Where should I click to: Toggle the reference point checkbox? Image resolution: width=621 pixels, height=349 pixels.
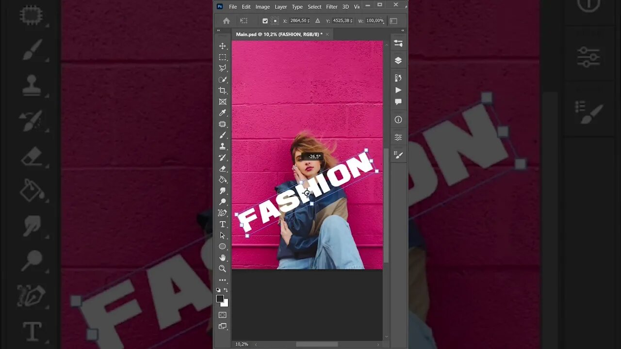click(265, 21)
